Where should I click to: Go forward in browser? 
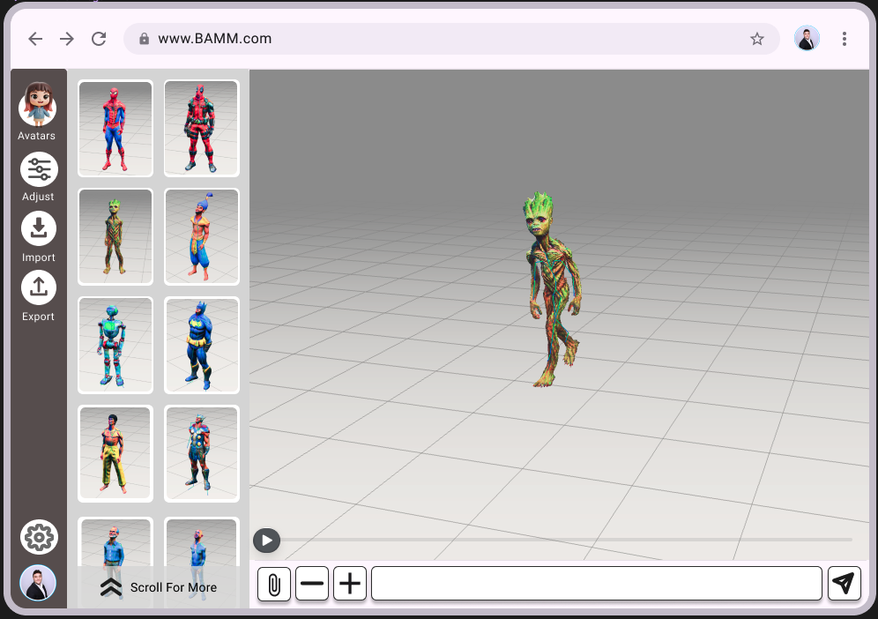[x=67, y=39]
